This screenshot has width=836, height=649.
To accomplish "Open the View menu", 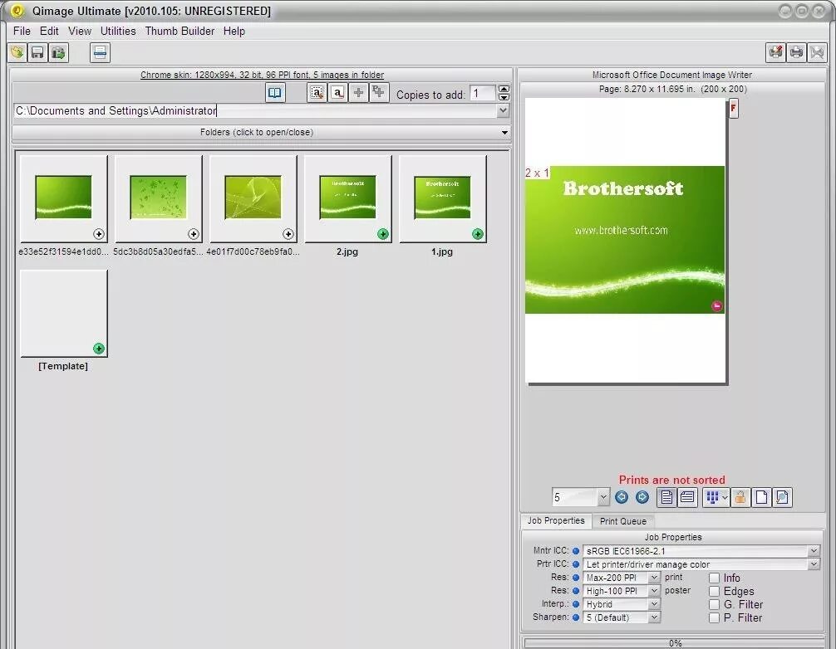I will pyautogui.click(x=80, y=31).
